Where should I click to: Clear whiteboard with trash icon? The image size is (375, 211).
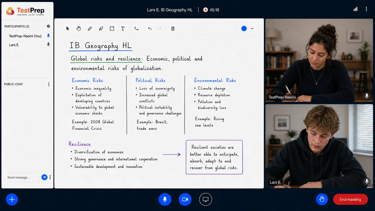[x=173, y=28]
